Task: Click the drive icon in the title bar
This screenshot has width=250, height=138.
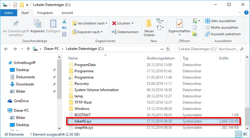Action: [x=5, y=5]
